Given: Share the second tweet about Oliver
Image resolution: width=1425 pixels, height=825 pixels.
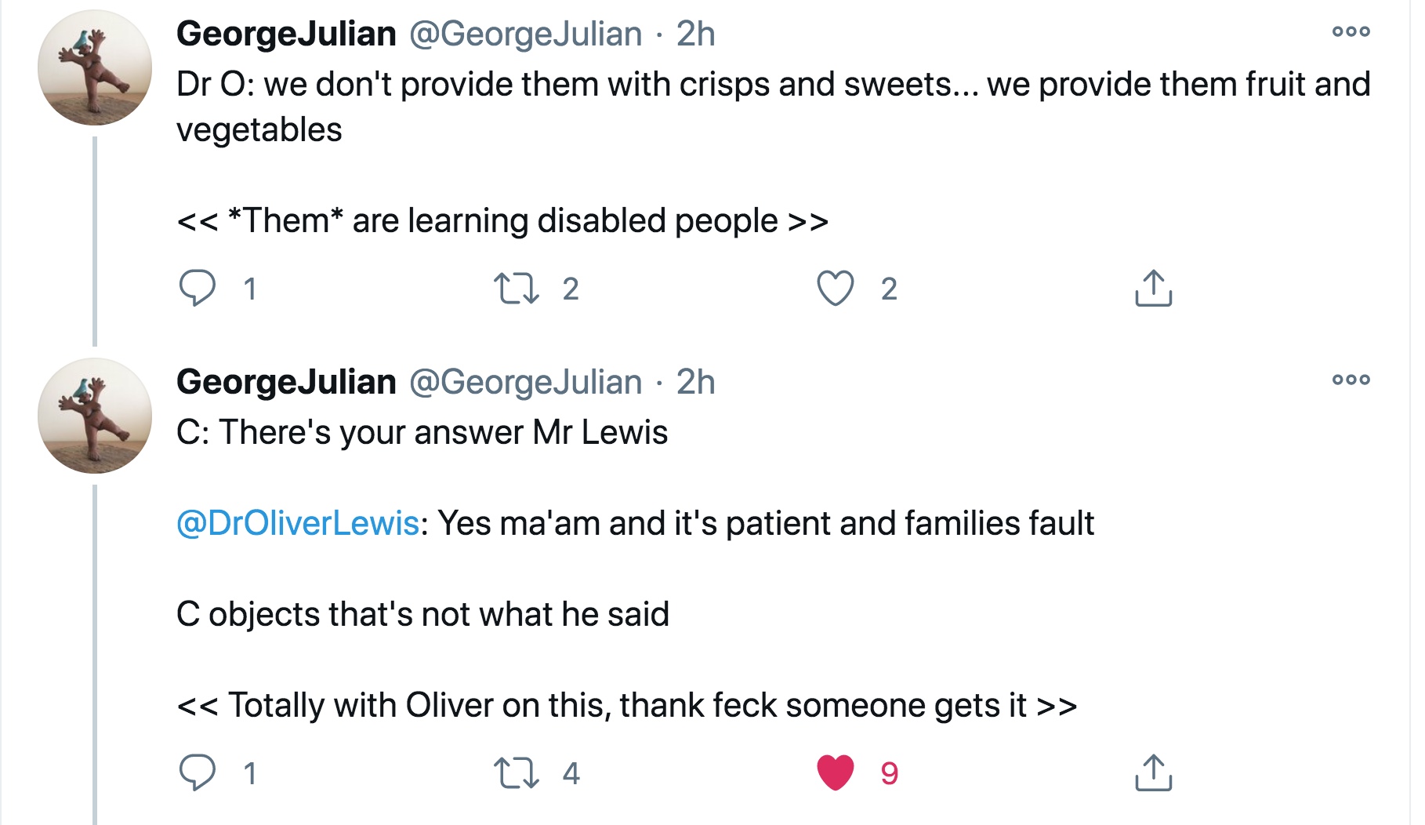Looking at the screenshot, I should [1153, 772].
